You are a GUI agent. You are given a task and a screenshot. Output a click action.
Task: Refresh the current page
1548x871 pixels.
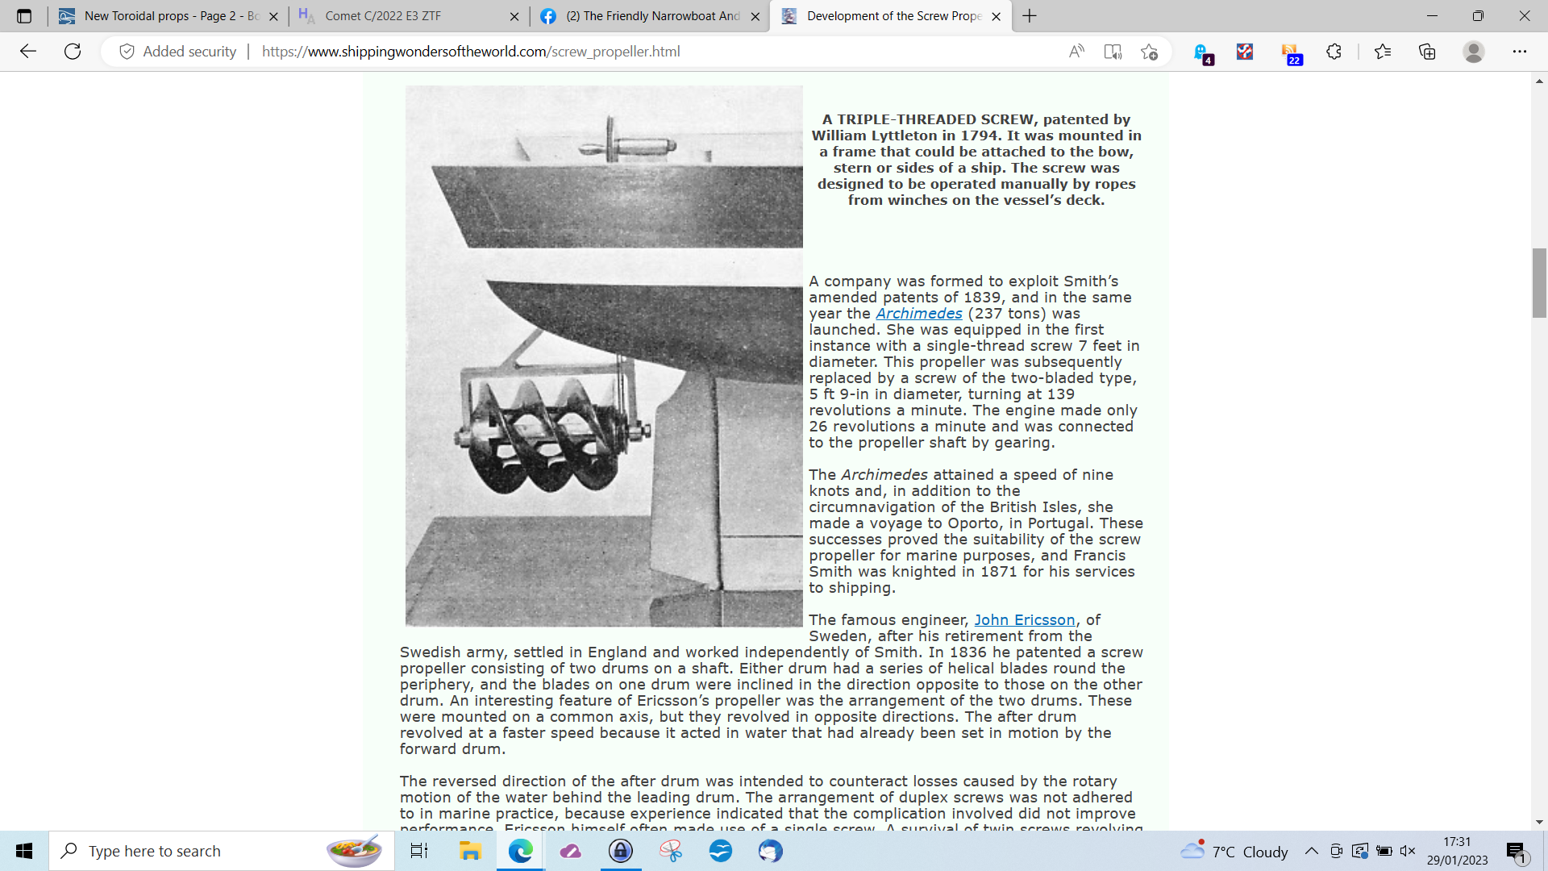click(x=73, y=52)
